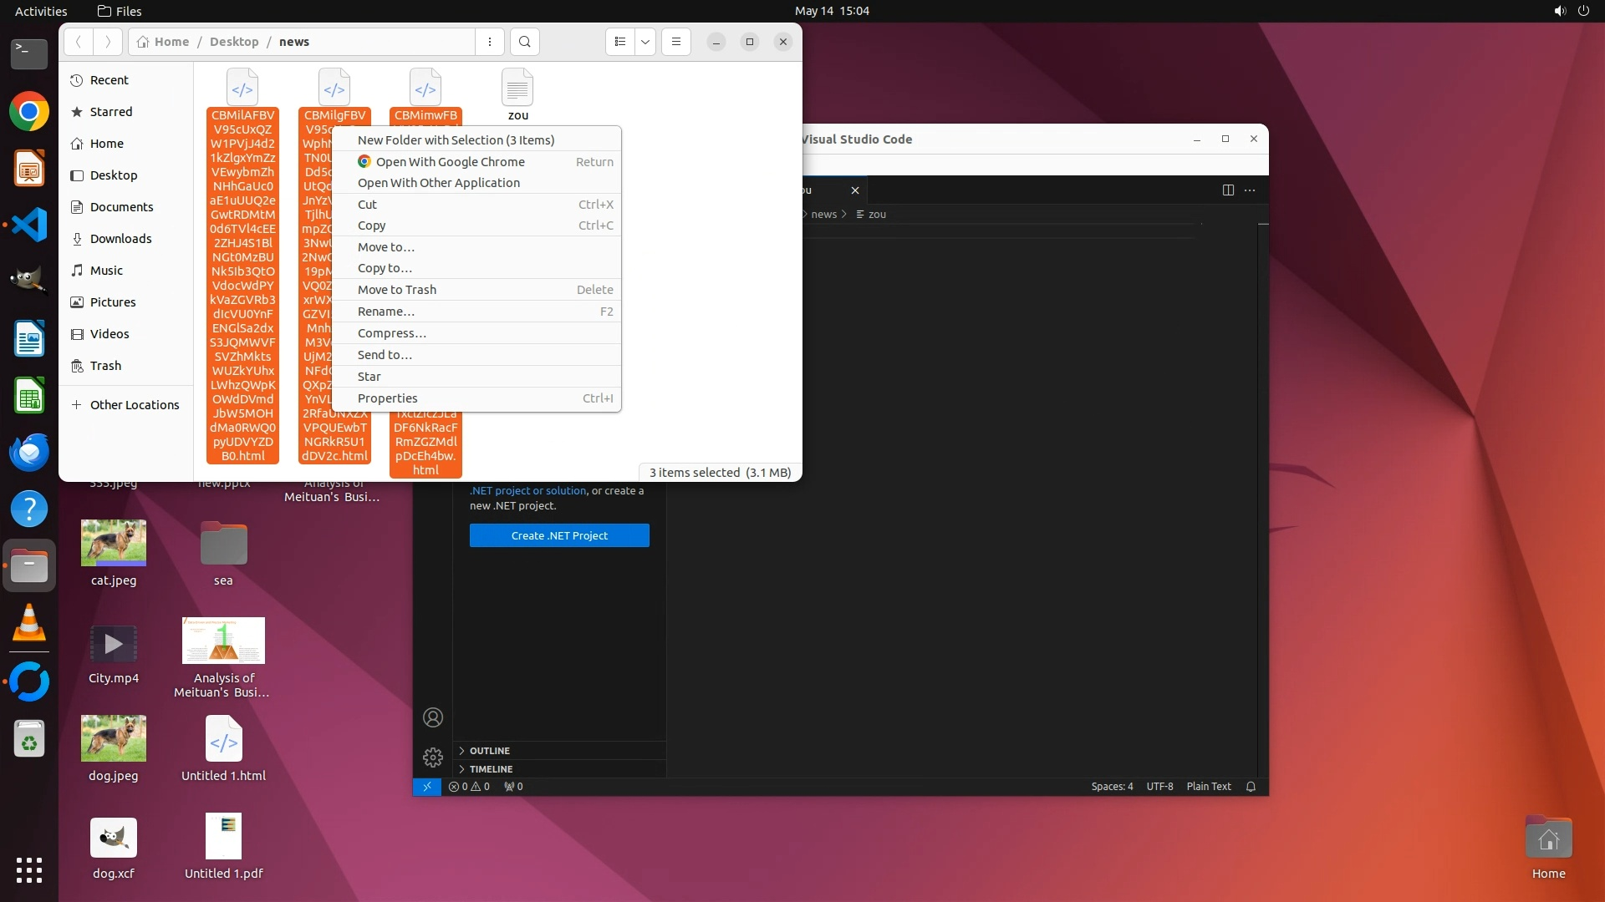Open VS Code Accounts icon
Image resolution: width=1605 pixels, height=902 pixels.
(x=433, y=717)
